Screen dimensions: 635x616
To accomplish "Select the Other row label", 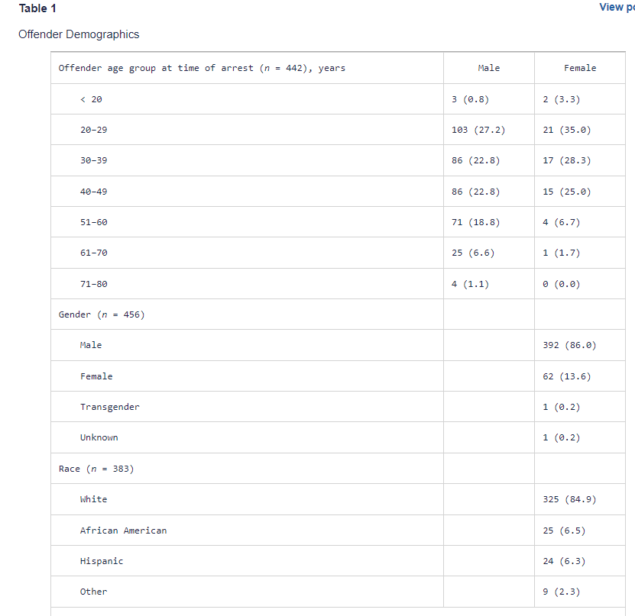I will click(x=93, y=592).
